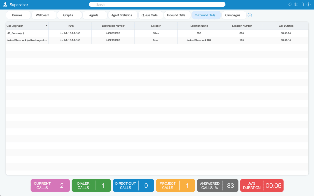Image resolution: width=314 pixels, height=196 pixels.
Task: Open the notifications bell icon
Action: point(290,5)
